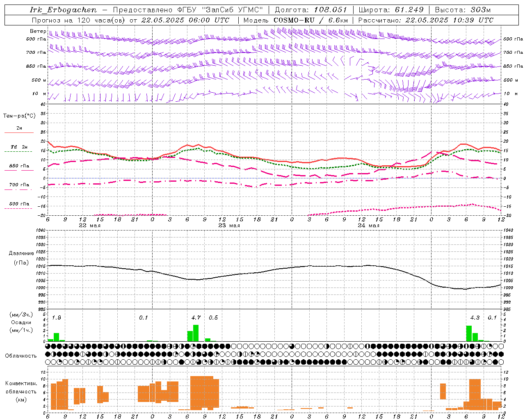The width and height of the screenshot is (525, 420).
Task: Click the calculation time 22.05.2025 10:39 UTC
Action: pyautogui.click(x=449, y=20)
